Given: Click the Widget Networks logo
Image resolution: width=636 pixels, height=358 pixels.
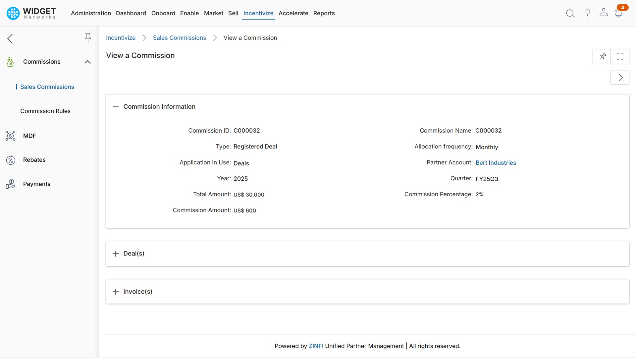Looking at the screenshot, I should tap(30, 13).
